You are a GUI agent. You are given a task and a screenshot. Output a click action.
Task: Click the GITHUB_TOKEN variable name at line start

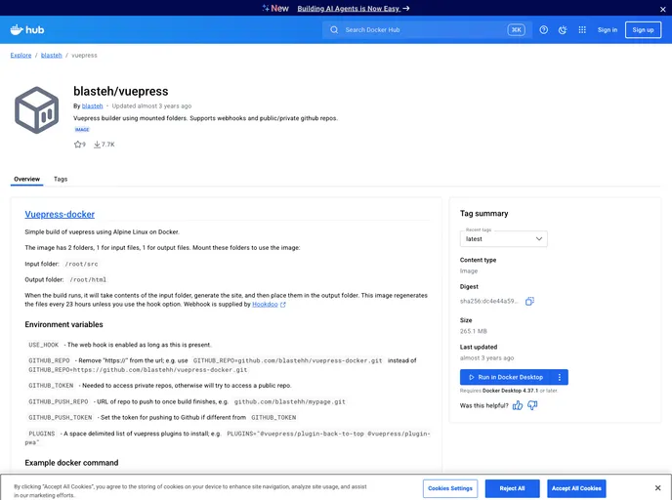[51, 386]
